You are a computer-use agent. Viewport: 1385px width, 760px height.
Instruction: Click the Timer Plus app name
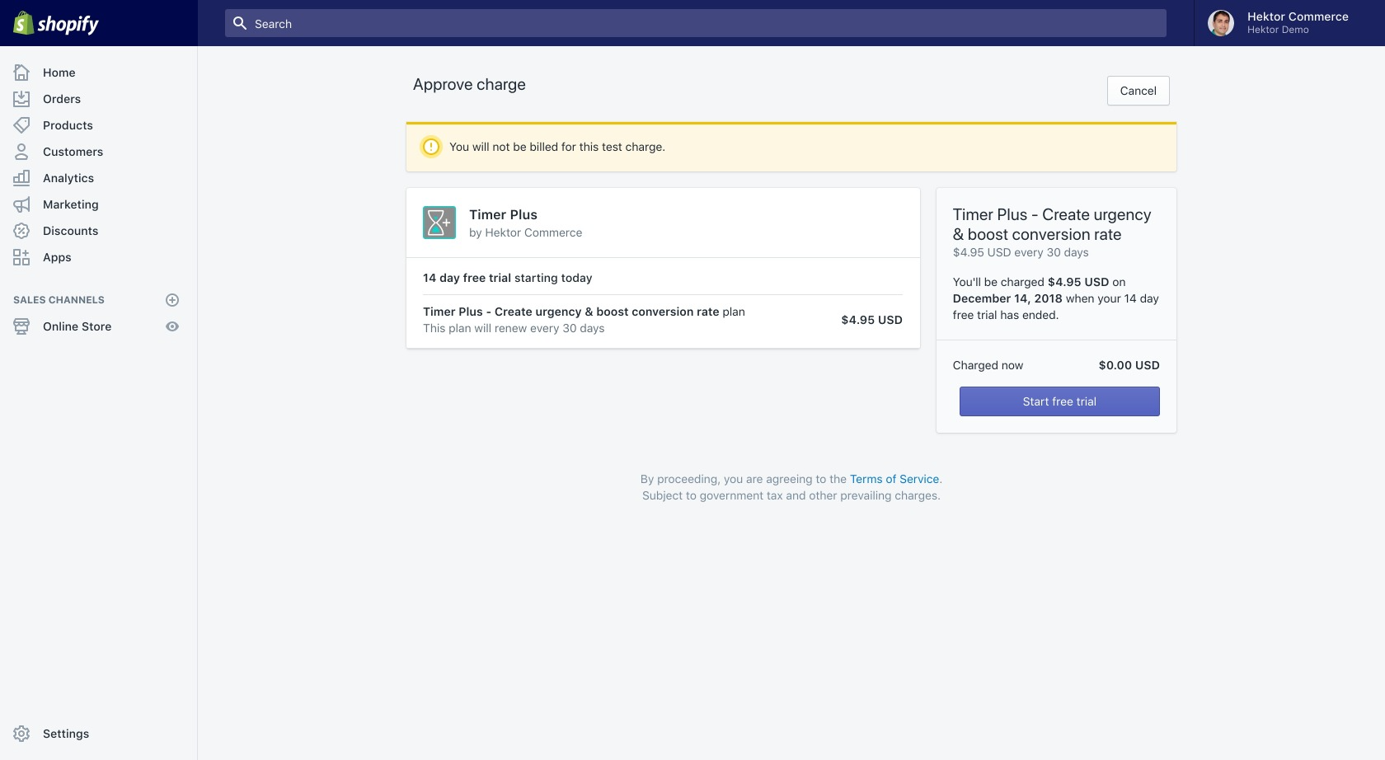[503, 214]
